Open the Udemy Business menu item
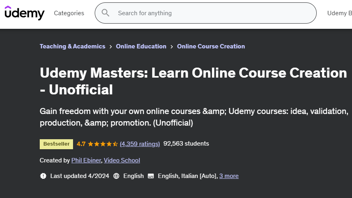Viewport: 352px width, 198px height. [x=339, y=13]
